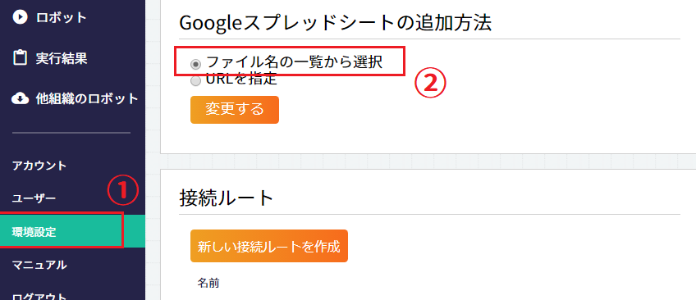This screenshot has width=696, height=300.
Task: Go to アカウント in the sidebar
Action: [x=39, y=166]
